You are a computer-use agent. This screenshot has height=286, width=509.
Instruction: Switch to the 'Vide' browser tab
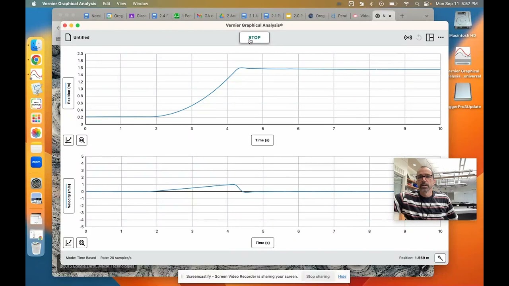coord(361,16)
